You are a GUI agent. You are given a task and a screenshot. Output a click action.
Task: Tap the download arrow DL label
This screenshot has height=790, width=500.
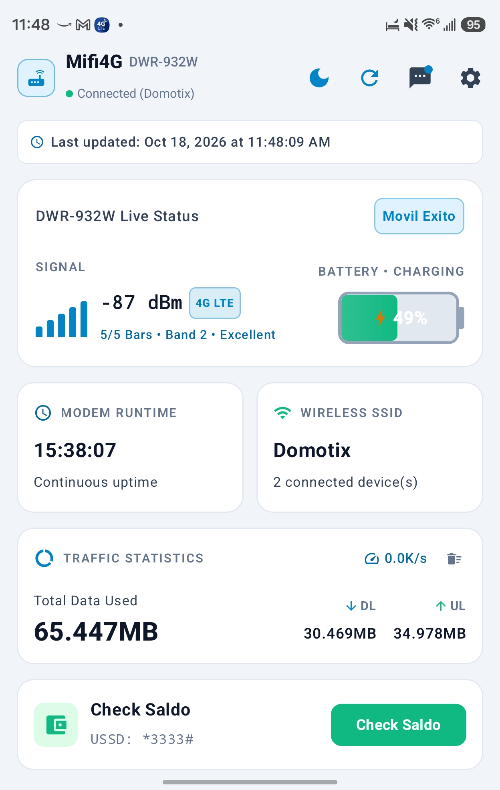coord(361,606)
